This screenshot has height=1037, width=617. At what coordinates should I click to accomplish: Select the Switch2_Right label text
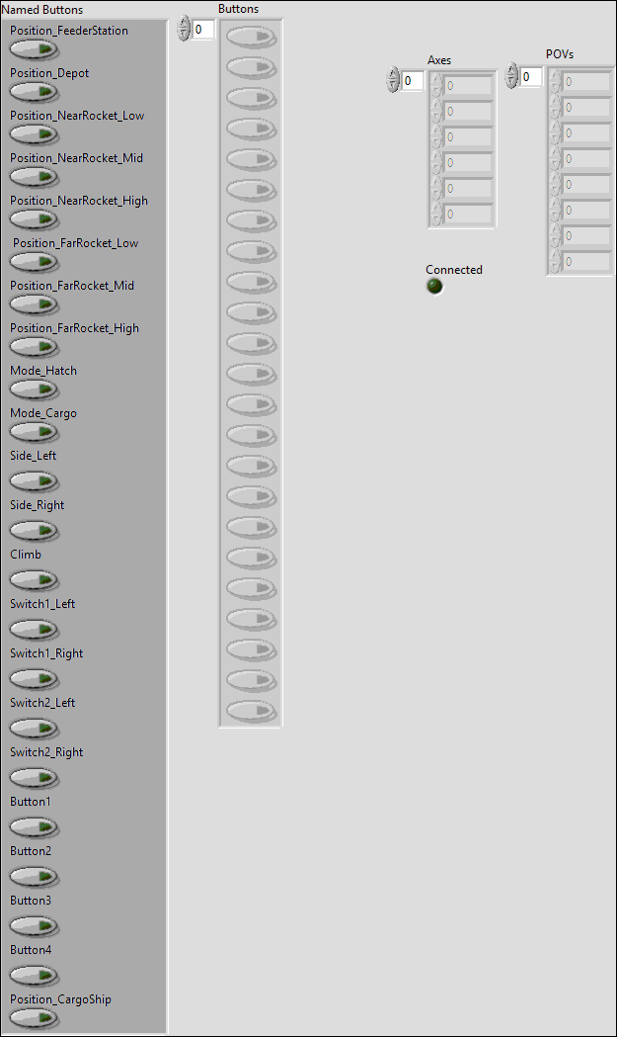pyautogui.click(x=47, y=752)
